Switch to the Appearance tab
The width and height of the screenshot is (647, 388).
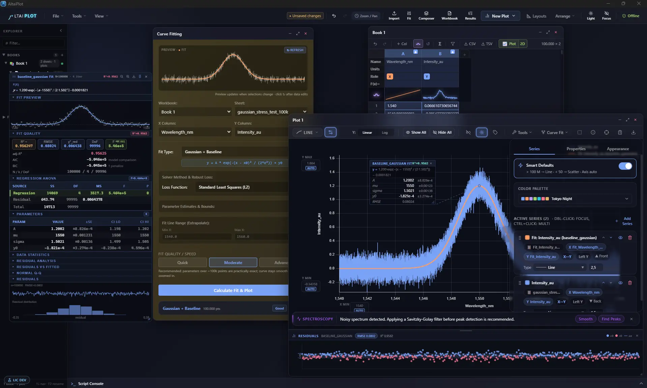pos(618,149)
